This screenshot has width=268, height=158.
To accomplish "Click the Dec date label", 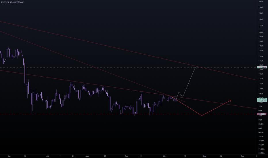I will pos(242,156).
